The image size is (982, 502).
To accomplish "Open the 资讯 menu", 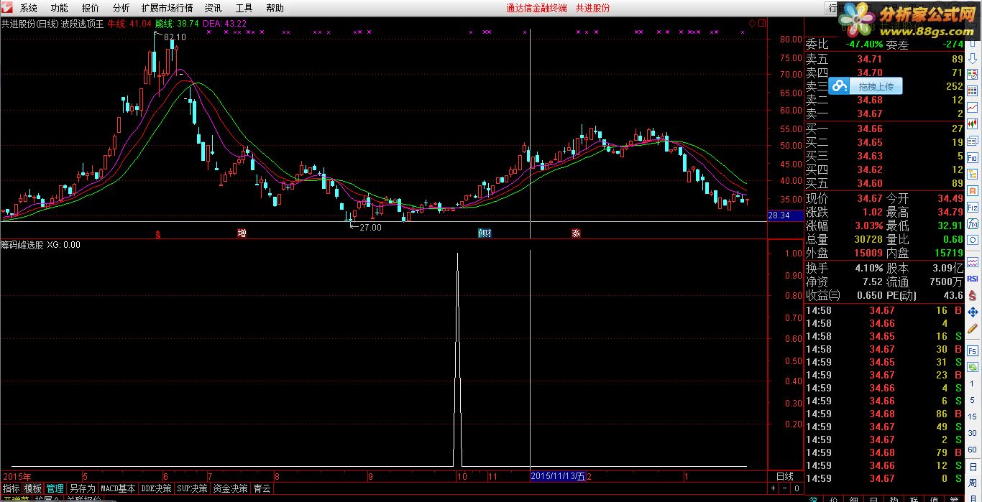I will point(213,8).
